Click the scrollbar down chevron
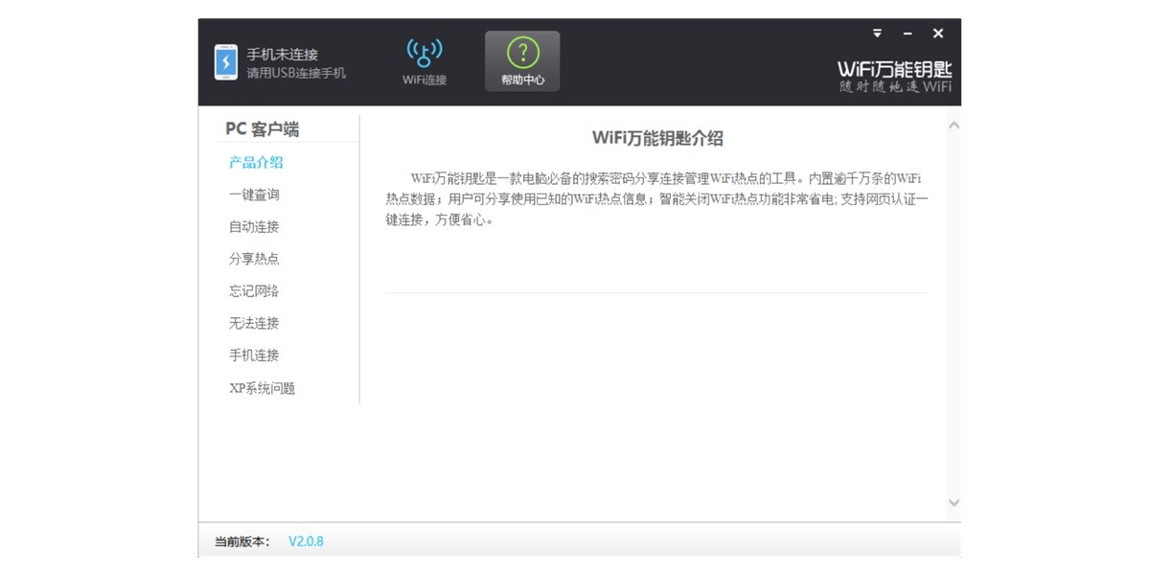 pos(954,502)
